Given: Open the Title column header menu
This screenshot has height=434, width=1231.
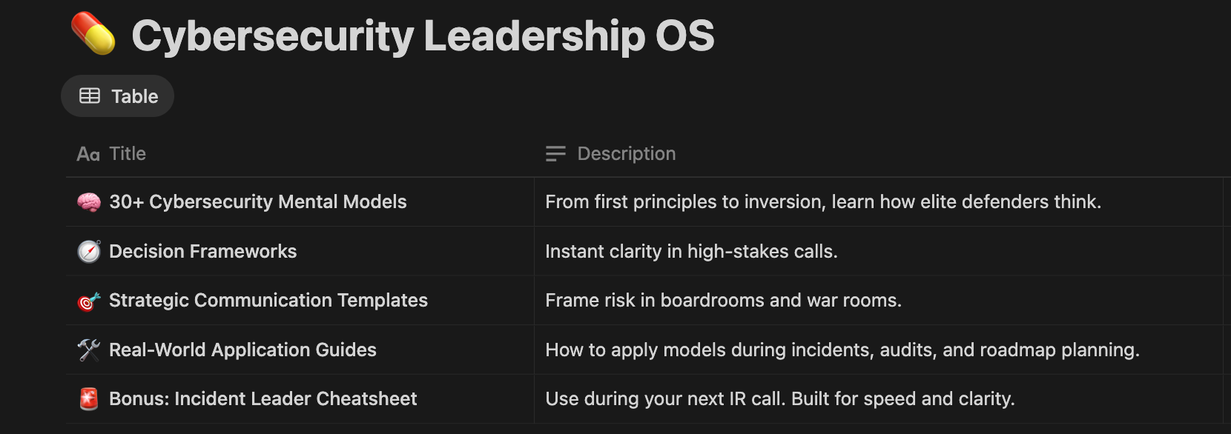Looking at the screenshot, I should point(300,154).
